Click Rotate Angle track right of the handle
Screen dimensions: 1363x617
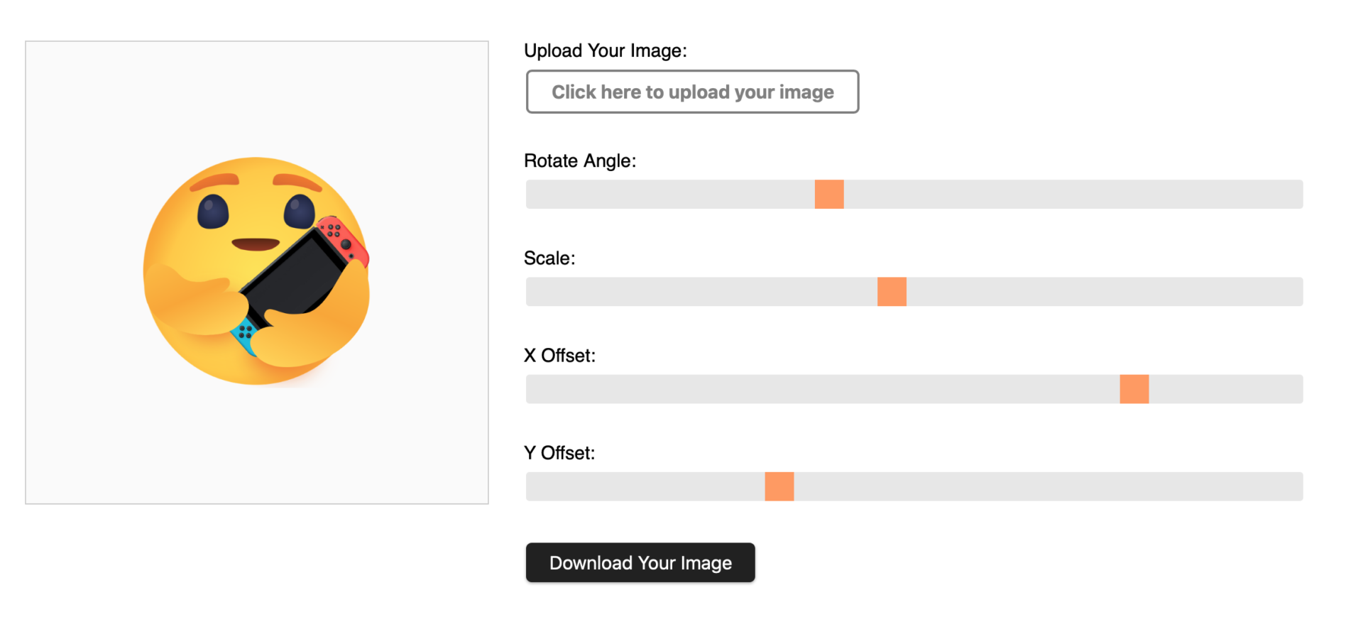click(1073, 194)
